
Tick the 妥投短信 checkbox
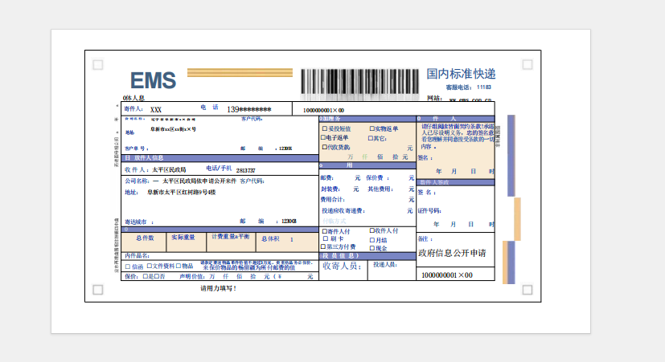(x=325, y=128)
